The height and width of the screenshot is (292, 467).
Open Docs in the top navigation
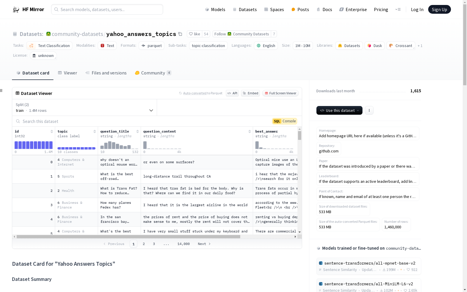point(324,9)
